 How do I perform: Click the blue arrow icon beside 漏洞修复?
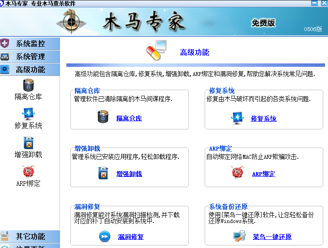[x=105, y=236]
